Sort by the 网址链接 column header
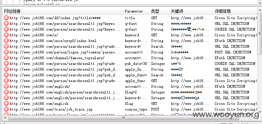 [x=63, y=11]
